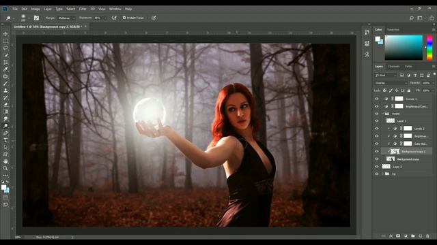Screen dimensions: 437x245
Task: Select the Quick Selection tool
Action: (x=5, y=55)
